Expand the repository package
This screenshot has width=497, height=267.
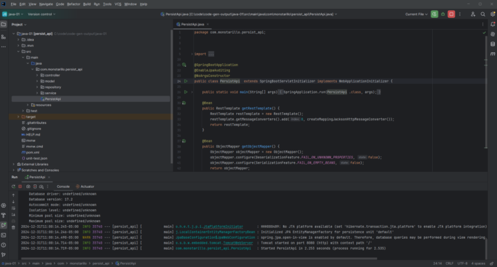pyautogui.click(x=37, y=87)
